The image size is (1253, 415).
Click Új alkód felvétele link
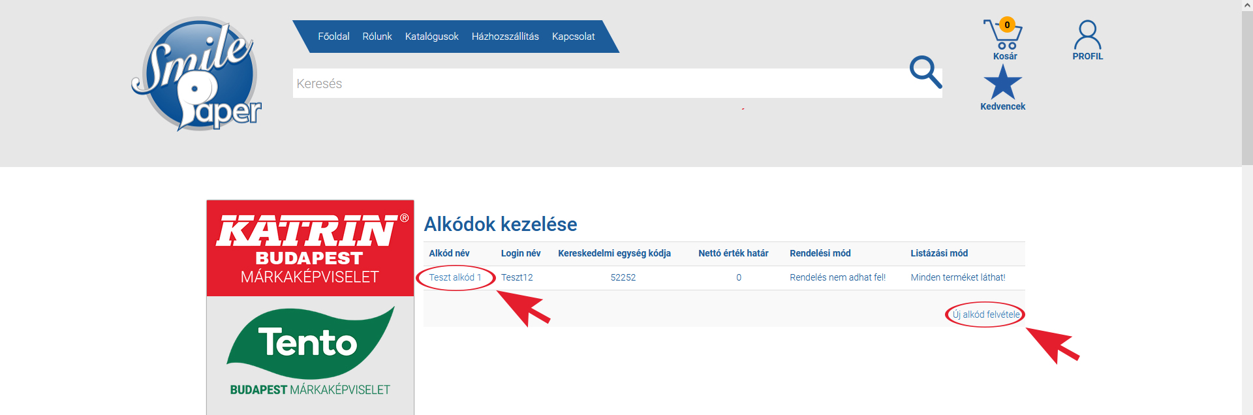click(986, 315)
